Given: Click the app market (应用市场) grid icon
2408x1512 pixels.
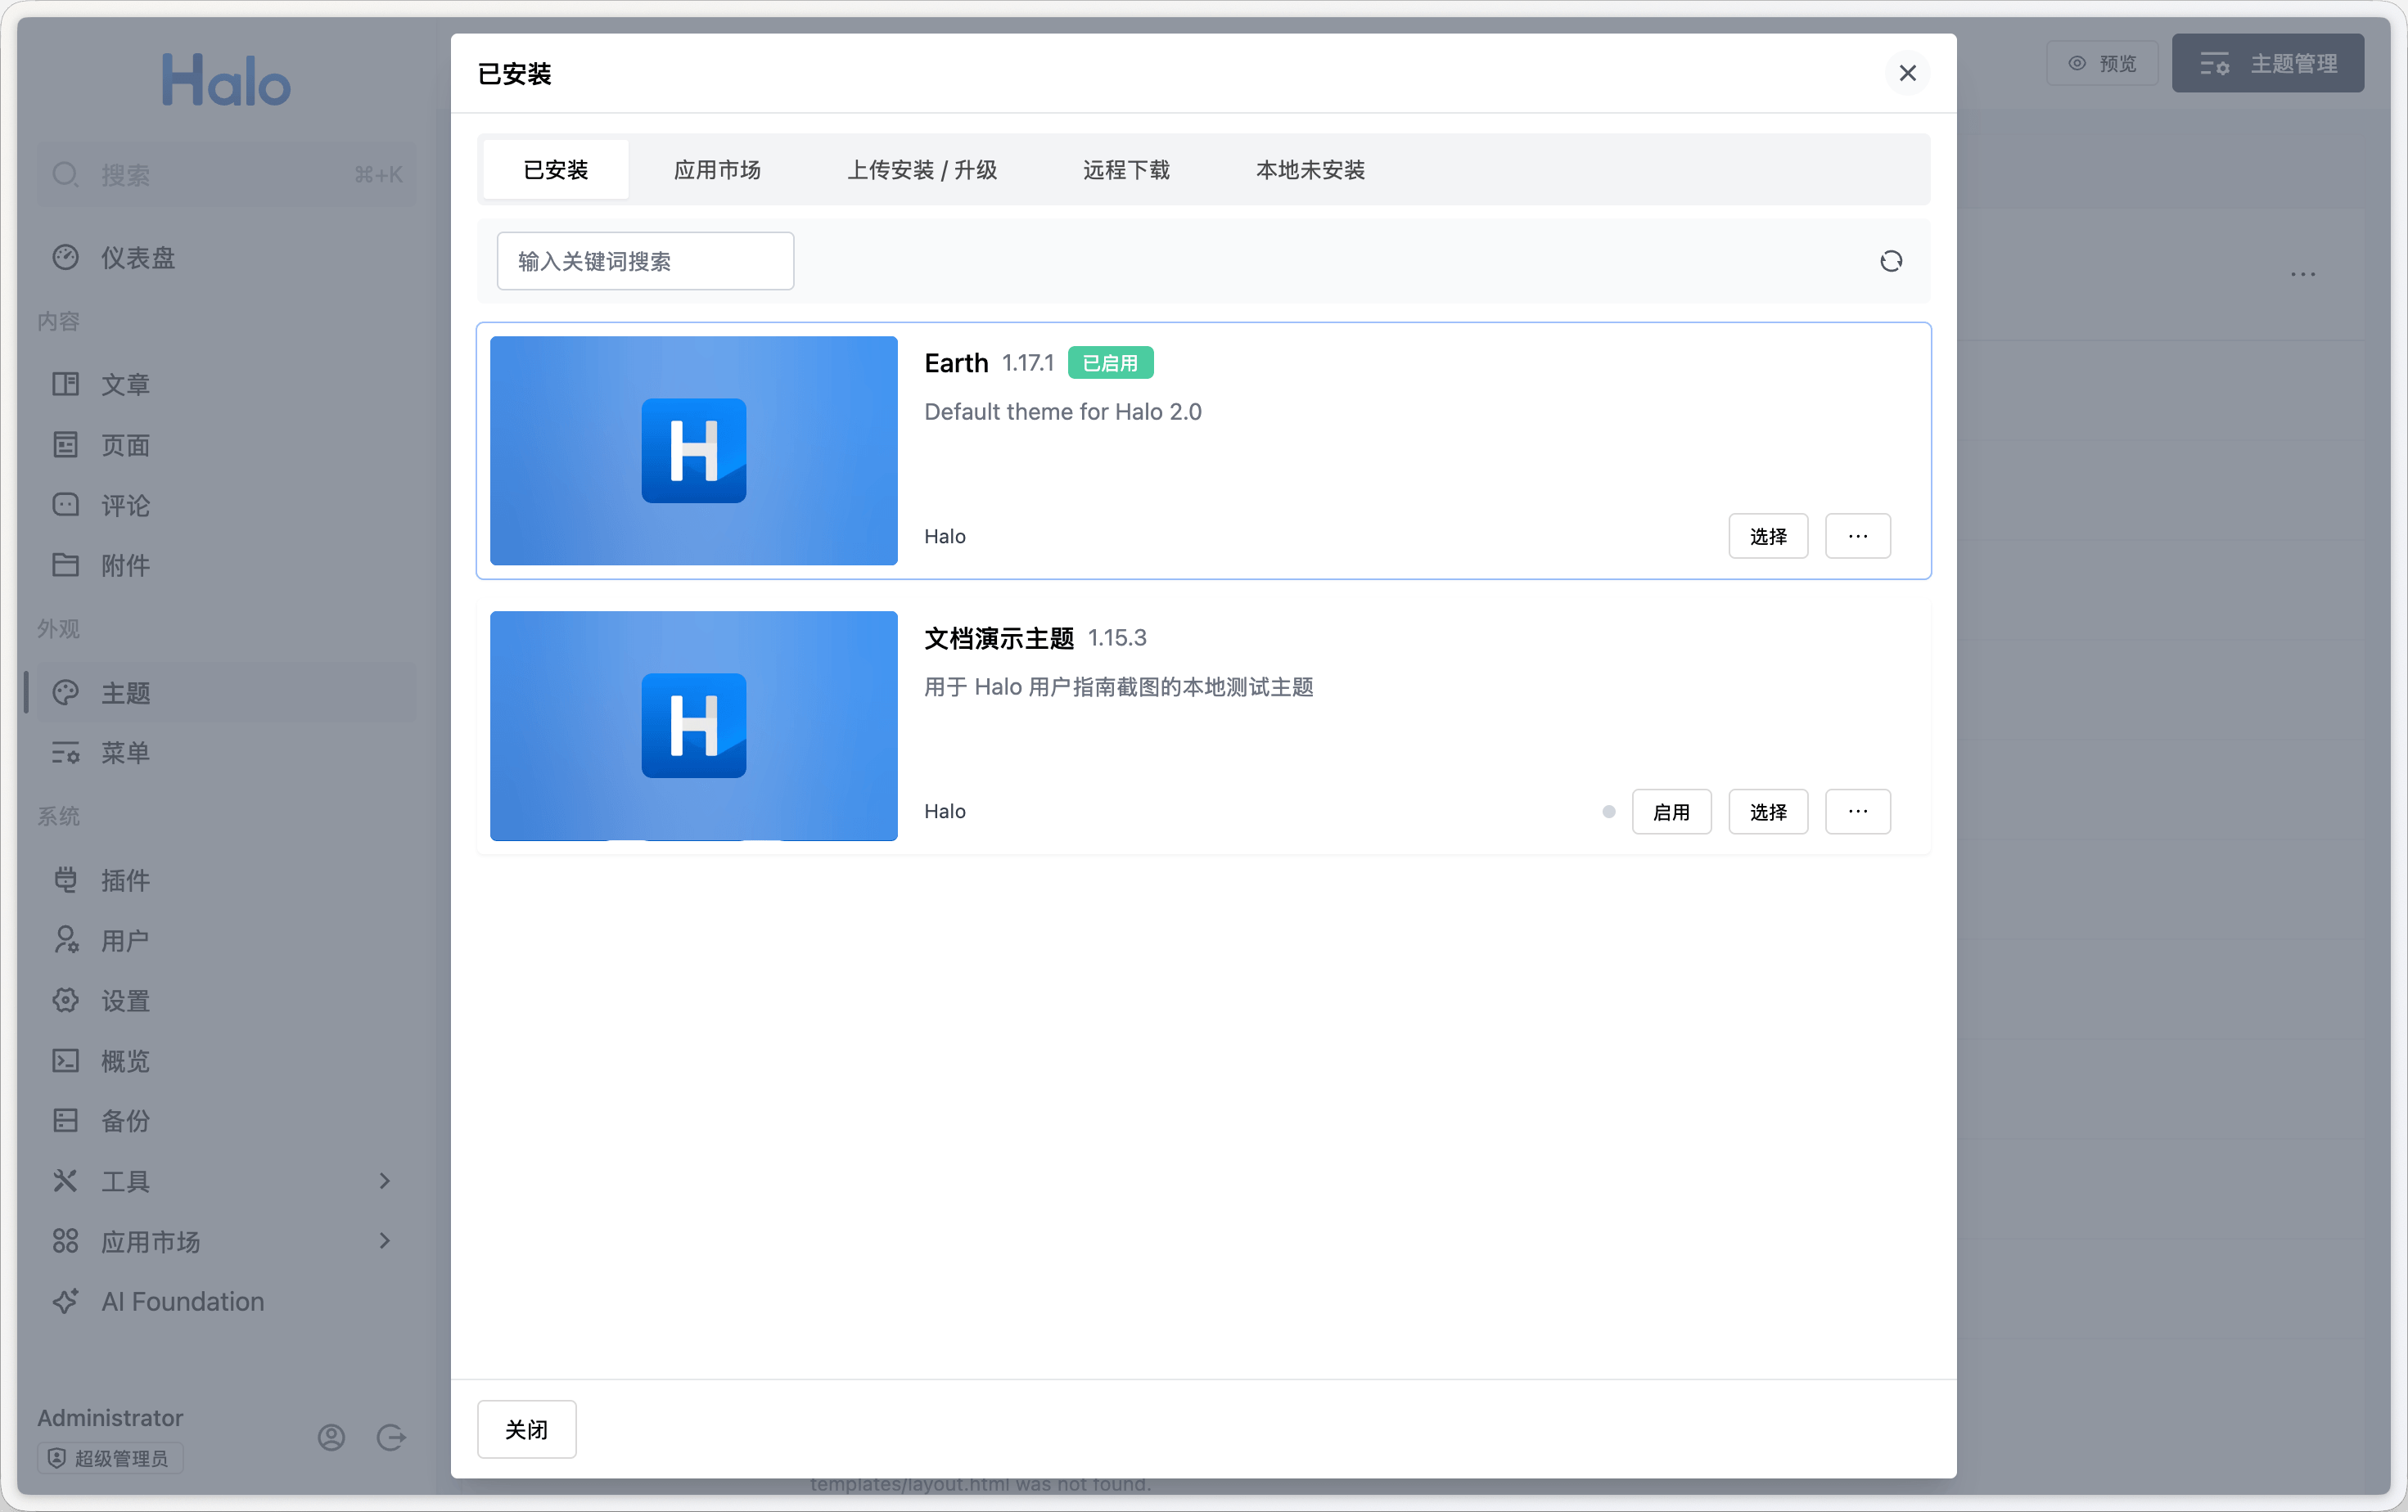Looking at the screenshot, I should coord(65,1240).
